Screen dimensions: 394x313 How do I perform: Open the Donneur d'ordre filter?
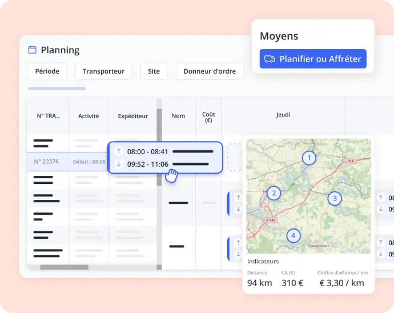[x=210, y=71]
